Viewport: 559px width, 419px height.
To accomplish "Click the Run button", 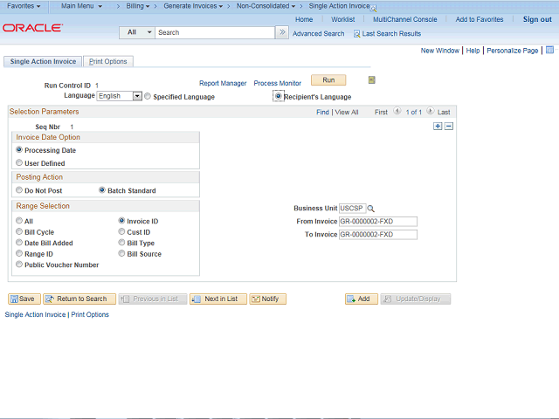I will click(328, 79).
